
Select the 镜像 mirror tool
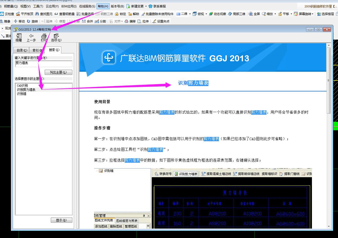(5, 21)
